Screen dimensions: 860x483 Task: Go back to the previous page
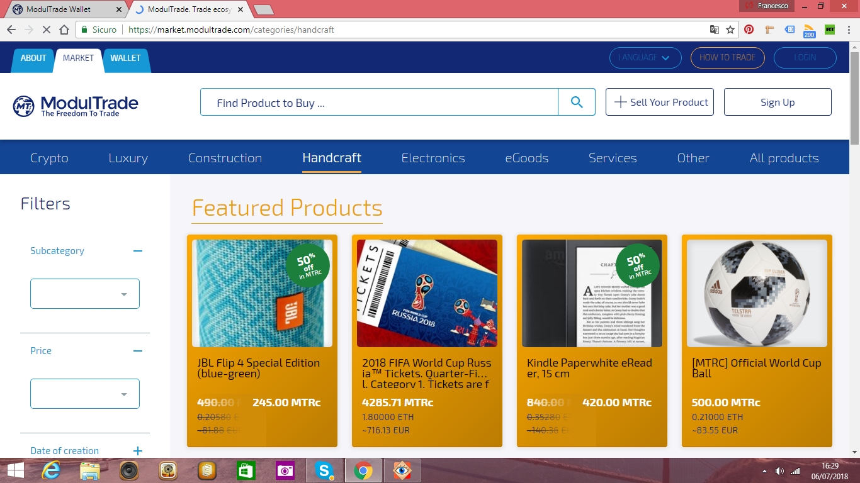point(11,30)
